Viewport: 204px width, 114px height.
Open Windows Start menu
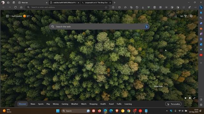58,111
